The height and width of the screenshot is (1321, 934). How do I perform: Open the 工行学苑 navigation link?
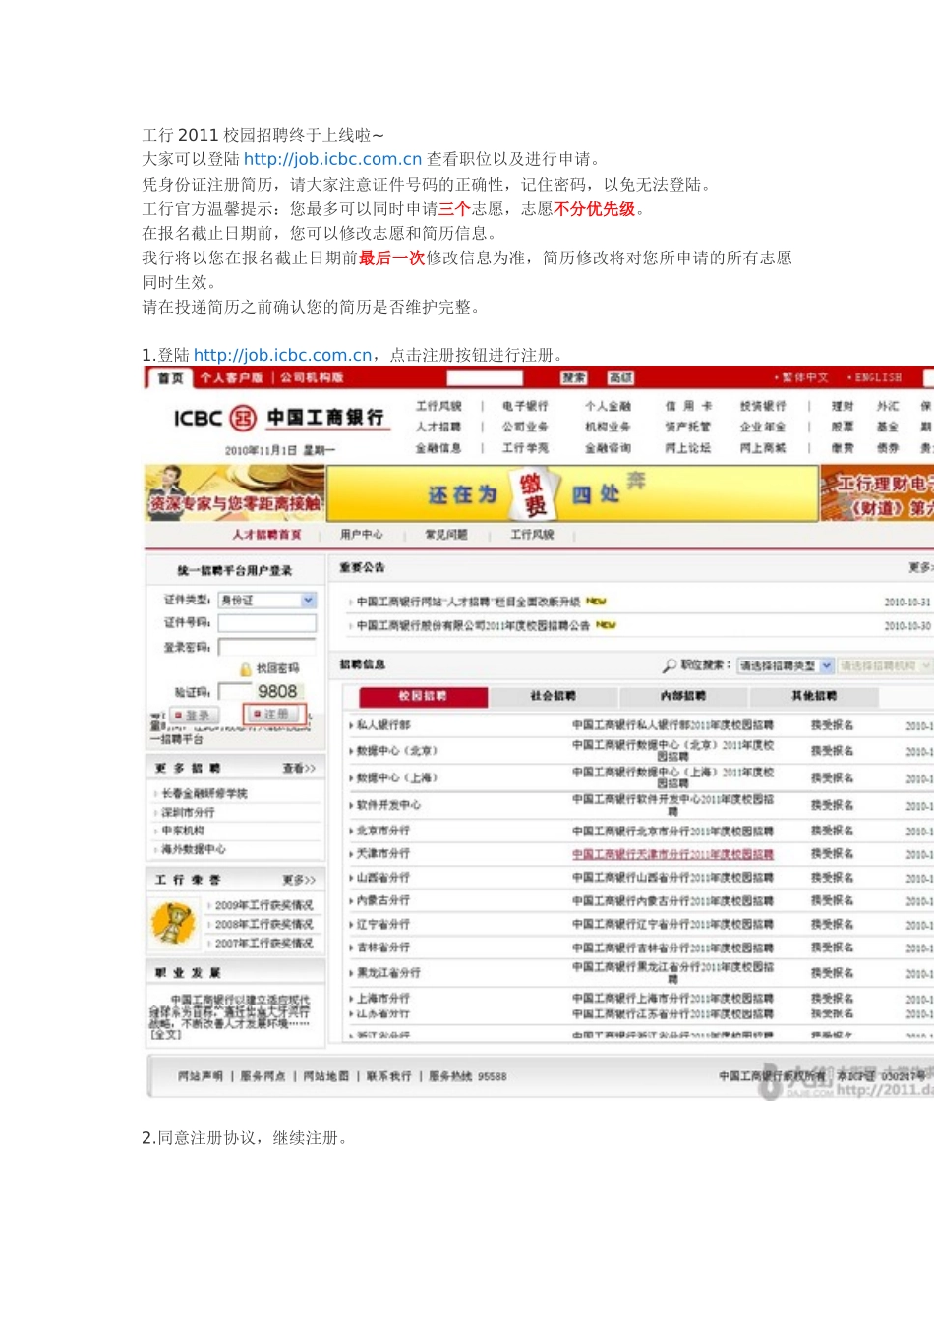click(525, 448)
